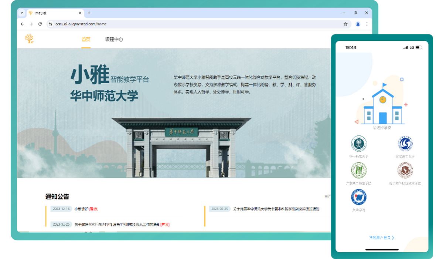Choose the green school emblem on phone
Screen dimensions: 436x259
pos(358,170)
